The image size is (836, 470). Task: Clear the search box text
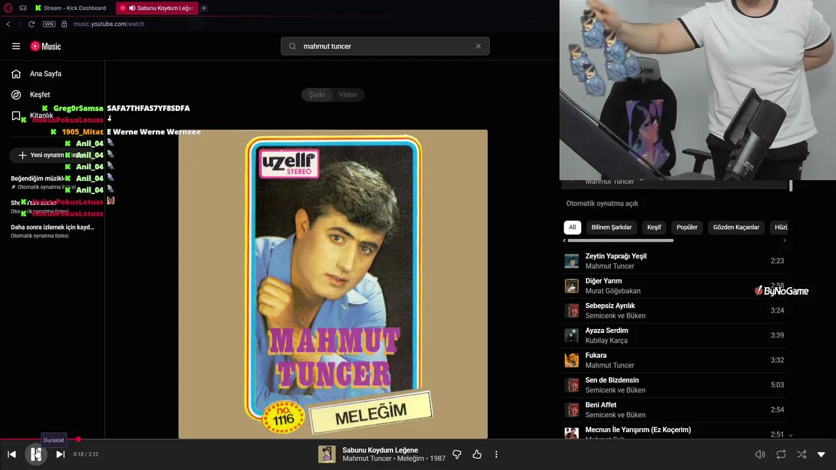(x=478, y=46)
